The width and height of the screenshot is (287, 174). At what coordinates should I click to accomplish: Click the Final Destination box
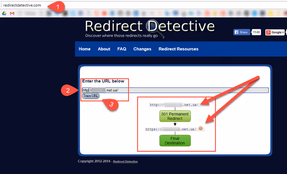click(175, 140)
